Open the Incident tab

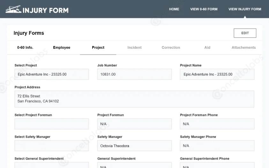click(x=134, y=47)
